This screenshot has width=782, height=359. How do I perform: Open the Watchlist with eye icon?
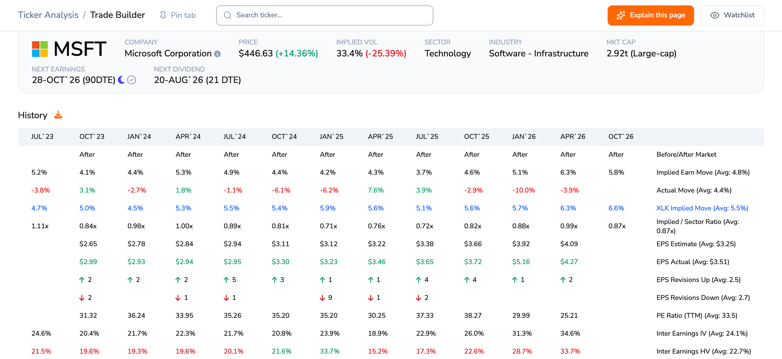click(x=732, y=15)
